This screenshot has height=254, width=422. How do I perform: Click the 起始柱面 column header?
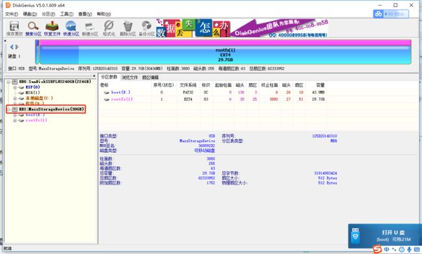point(223,85)
